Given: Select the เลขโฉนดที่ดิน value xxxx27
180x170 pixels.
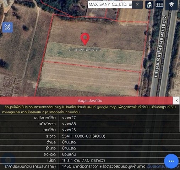Looking at the screenshot, I should click(x=69, y=118).
